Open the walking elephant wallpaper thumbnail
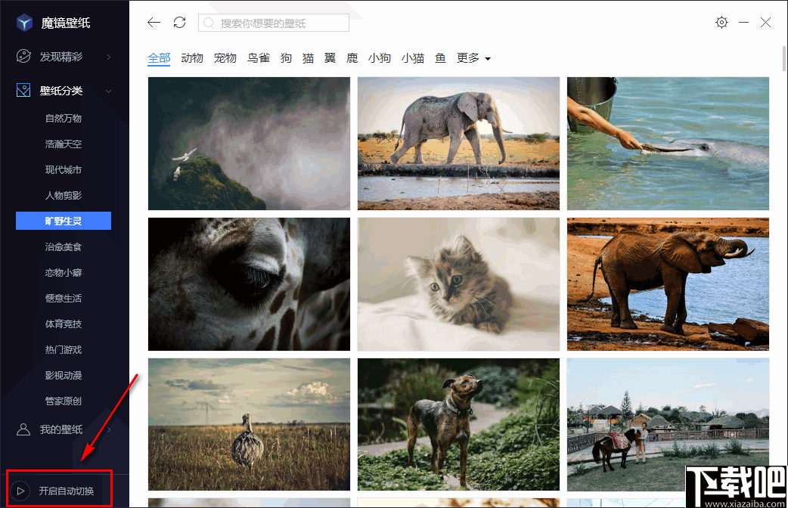The width and height of the screenshot is (788, 508). click(458, 144)
